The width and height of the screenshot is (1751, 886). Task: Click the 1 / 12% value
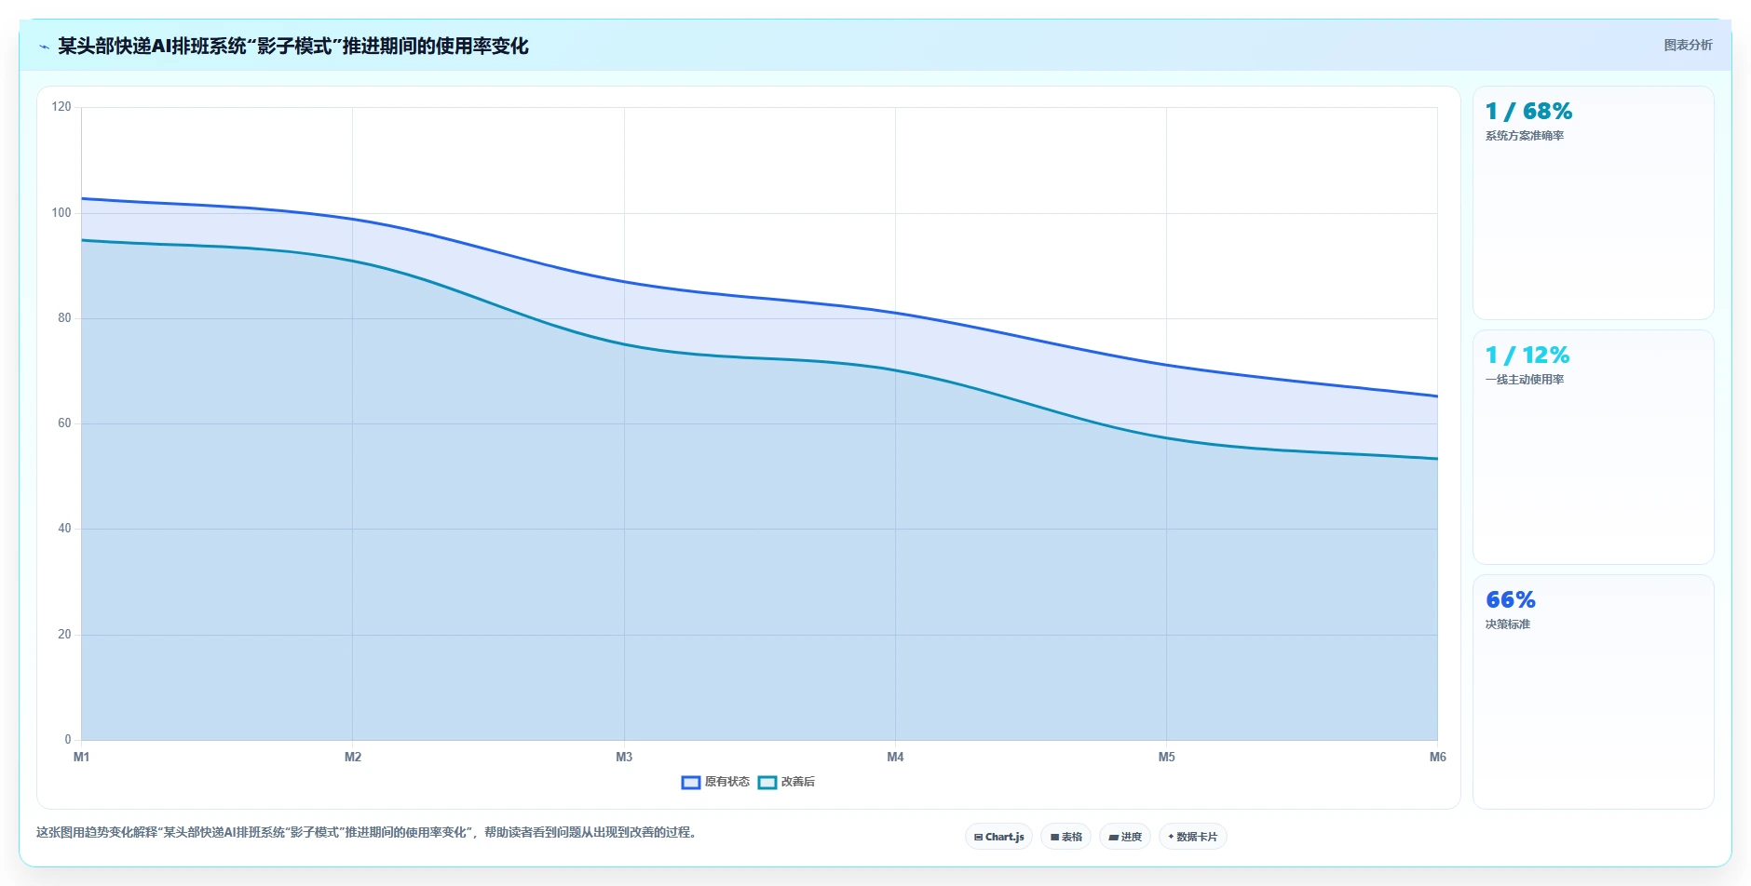click(x=1527, y=356)
